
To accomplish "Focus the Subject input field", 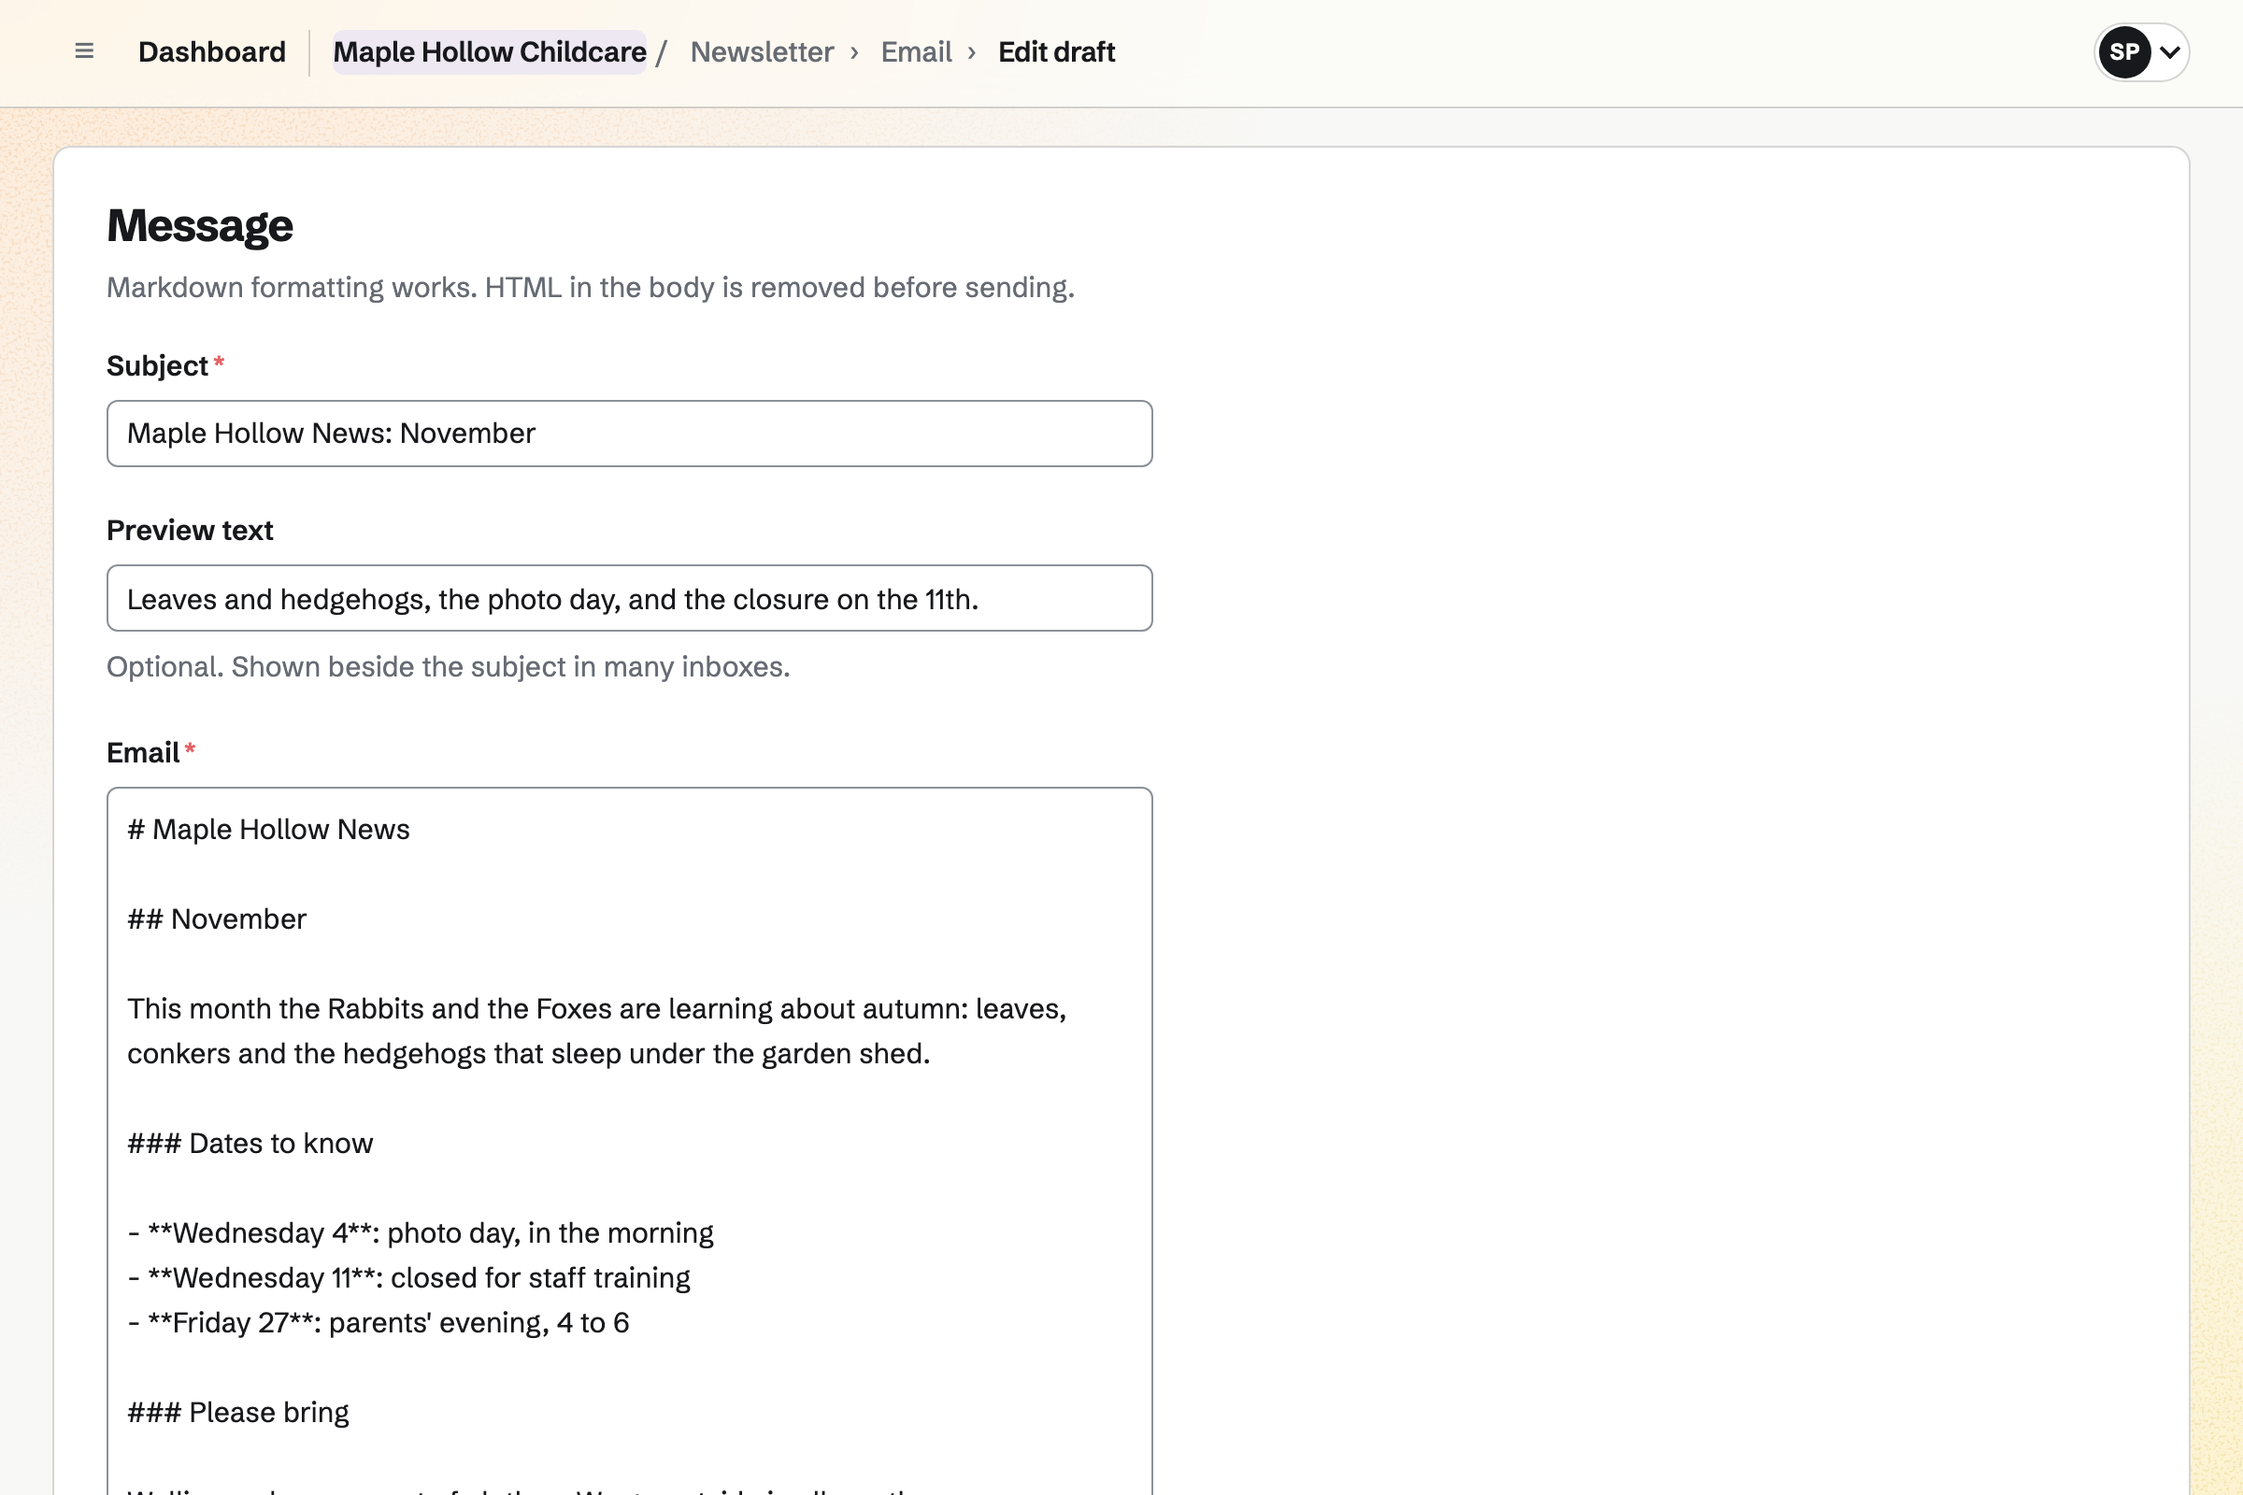I will point(629,434).
